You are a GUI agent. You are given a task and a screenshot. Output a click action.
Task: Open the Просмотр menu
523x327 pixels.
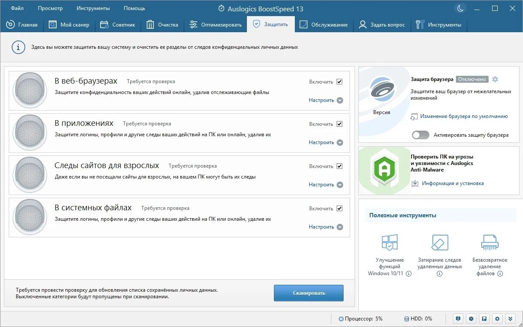tap(50, 8)
